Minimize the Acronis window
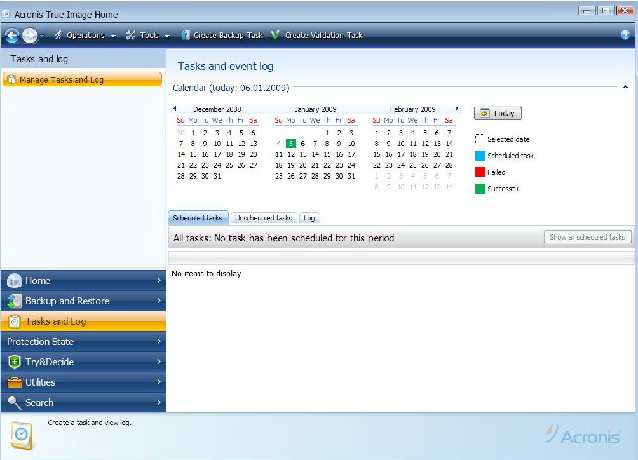 pos(587,11)
